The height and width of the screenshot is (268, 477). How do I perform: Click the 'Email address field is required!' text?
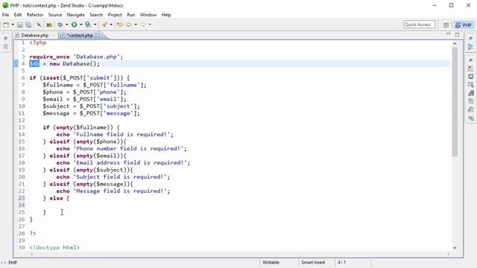point(130,162)
